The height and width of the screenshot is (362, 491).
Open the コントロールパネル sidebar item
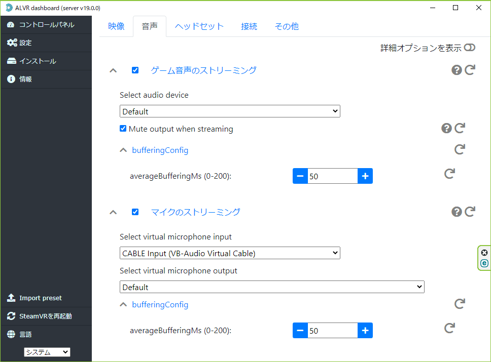[x=46, y=25]
